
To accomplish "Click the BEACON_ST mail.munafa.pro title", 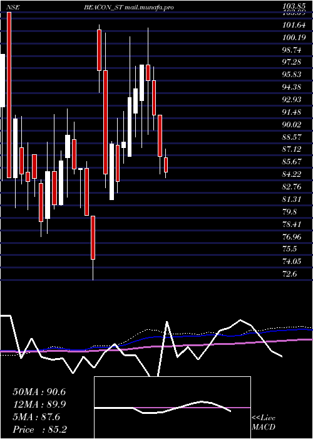I will [129, 8].
